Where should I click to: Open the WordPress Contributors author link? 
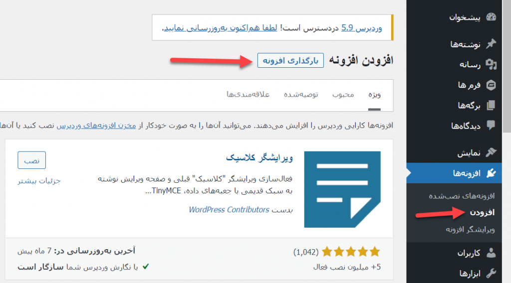pos(229,210)
